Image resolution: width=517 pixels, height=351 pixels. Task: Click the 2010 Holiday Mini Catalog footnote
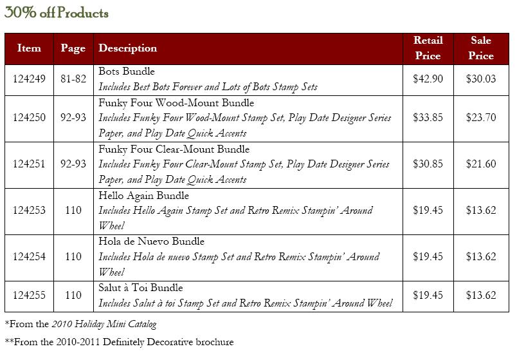80,325
